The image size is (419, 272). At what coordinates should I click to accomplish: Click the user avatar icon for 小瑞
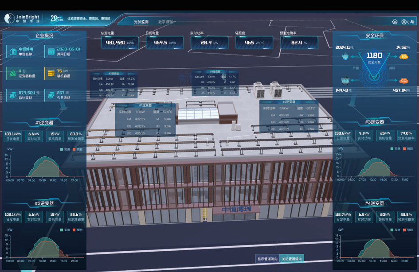coord(404,22)
